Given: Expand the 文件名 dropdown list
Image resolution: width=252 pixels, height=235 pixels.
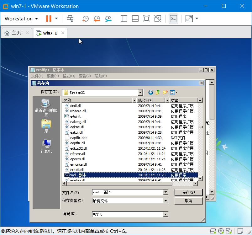Looking at the screenshot, I should (x=166, y=192).
